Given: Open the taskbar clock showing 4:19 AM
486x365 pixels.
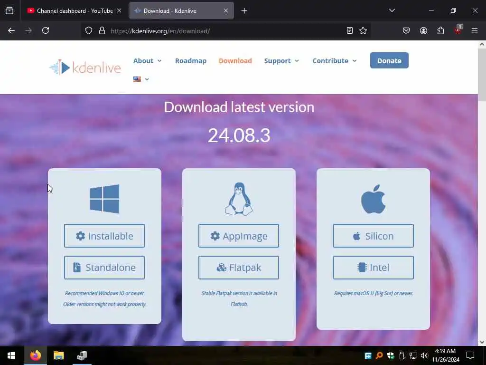Looking at the screenshot, I should [x=446, y=355].
